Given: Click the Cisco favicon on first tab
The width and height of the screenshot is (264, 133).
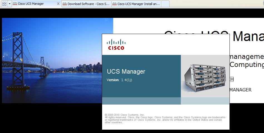Looking at the screenshot, I should (x=15, y=4).
